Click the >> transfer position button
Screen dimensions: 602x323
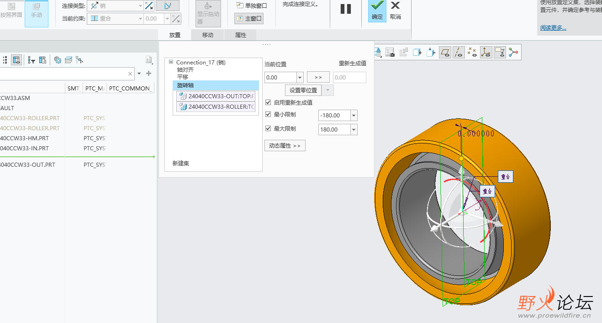318,77
